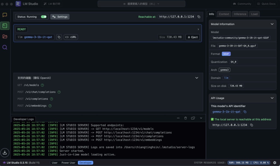Collapse the Model Information section
Screen dimensions: 280x166
[x=272, y=24]
